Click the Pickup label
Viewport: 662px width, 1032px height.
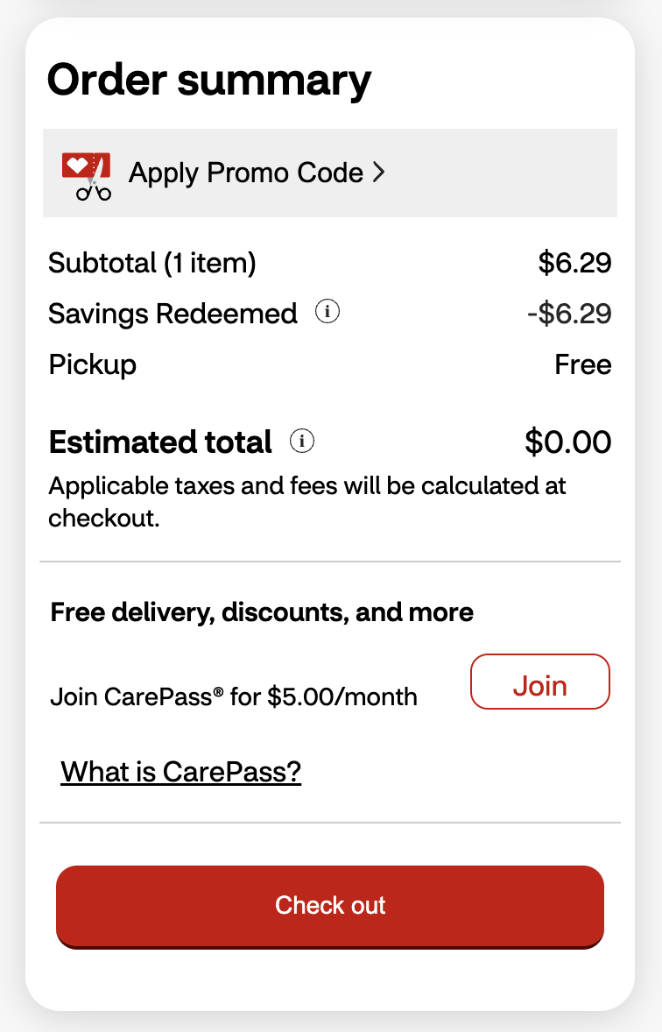(93, 364)
